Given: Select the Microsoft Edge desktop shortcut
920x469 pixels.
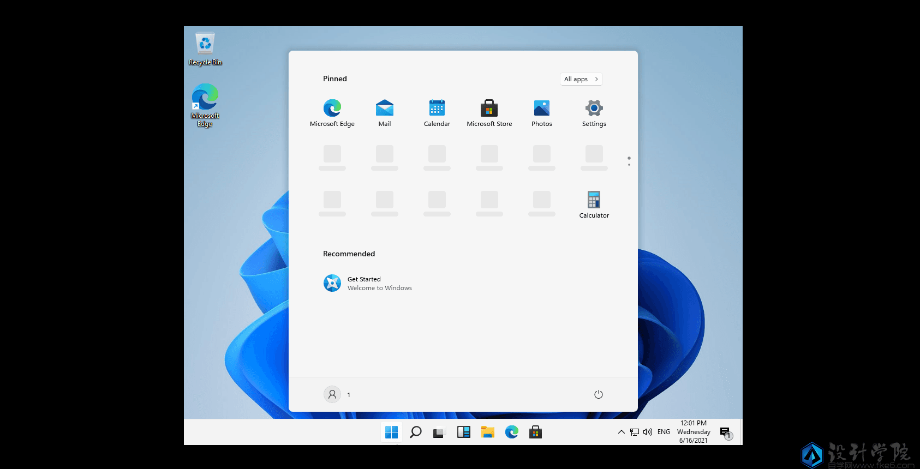Looking at the screenshot, I should (205, 106).
